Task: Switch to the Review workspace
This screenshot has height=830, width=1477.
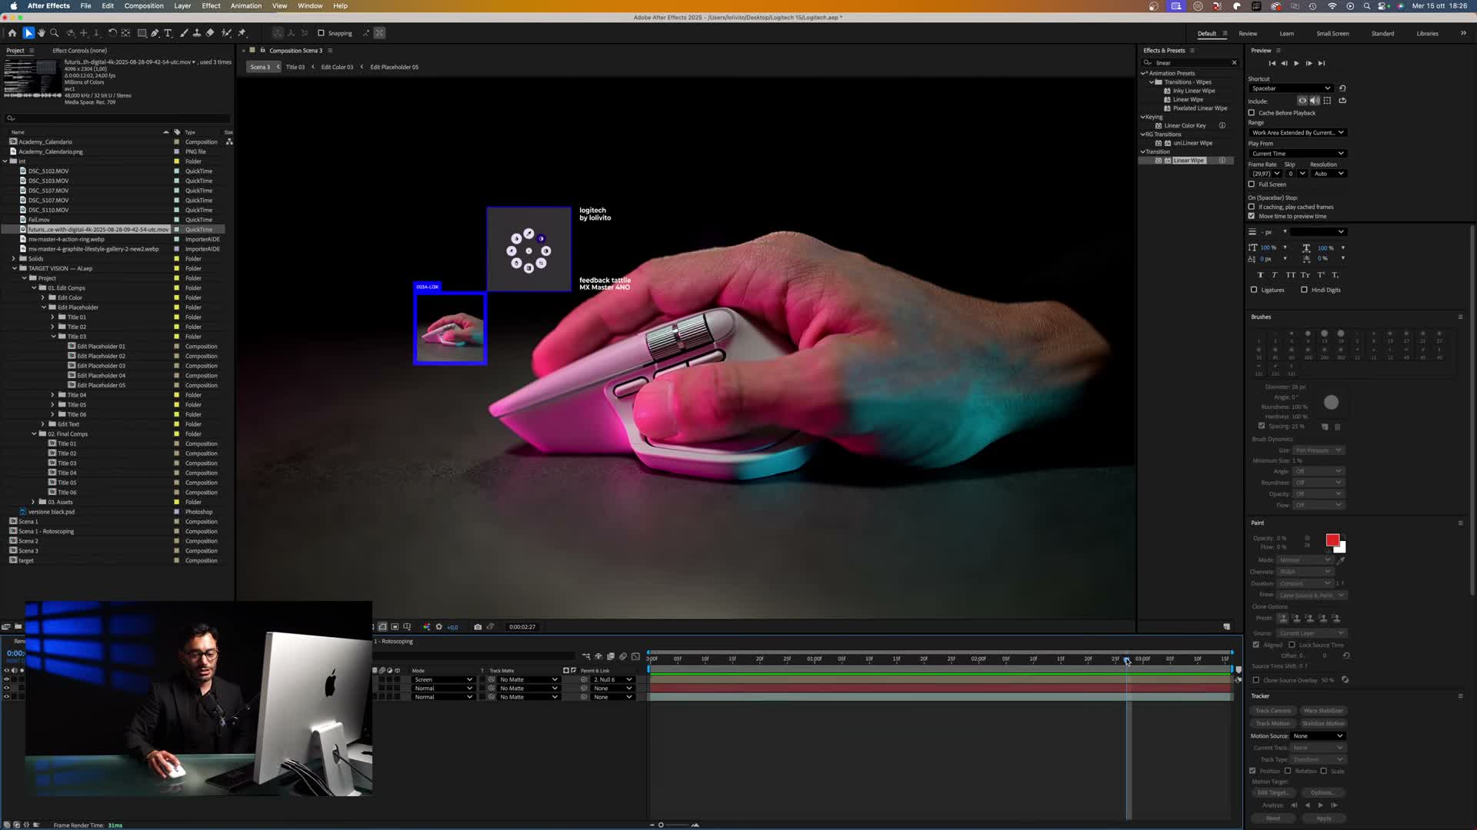Action: [1248, 33]
